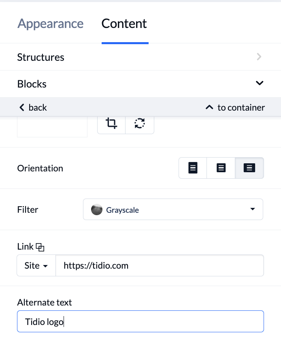
Task: Click the up chevron before 'to container'
Action: tap(209, 107)
